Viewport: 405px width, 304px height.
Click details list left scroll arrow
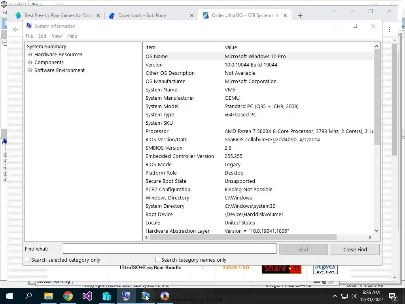[146, 237]
